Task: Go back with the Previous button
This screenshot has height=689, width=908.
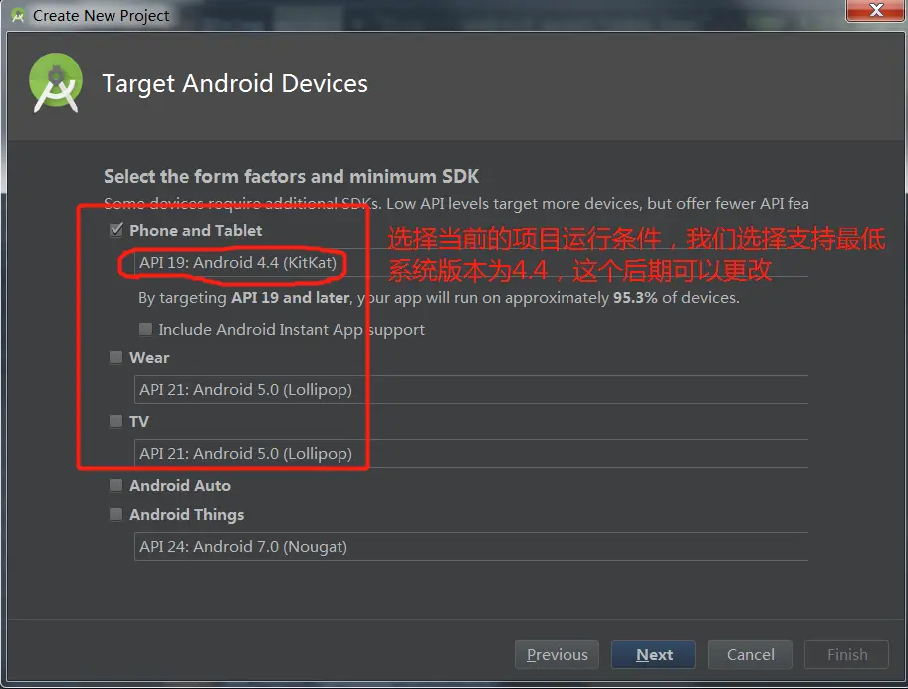Action: (558, 655)
